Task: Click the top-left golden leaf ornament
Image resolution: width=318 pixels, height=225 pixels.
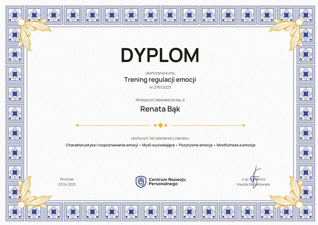Action: [x=31, y=31]
